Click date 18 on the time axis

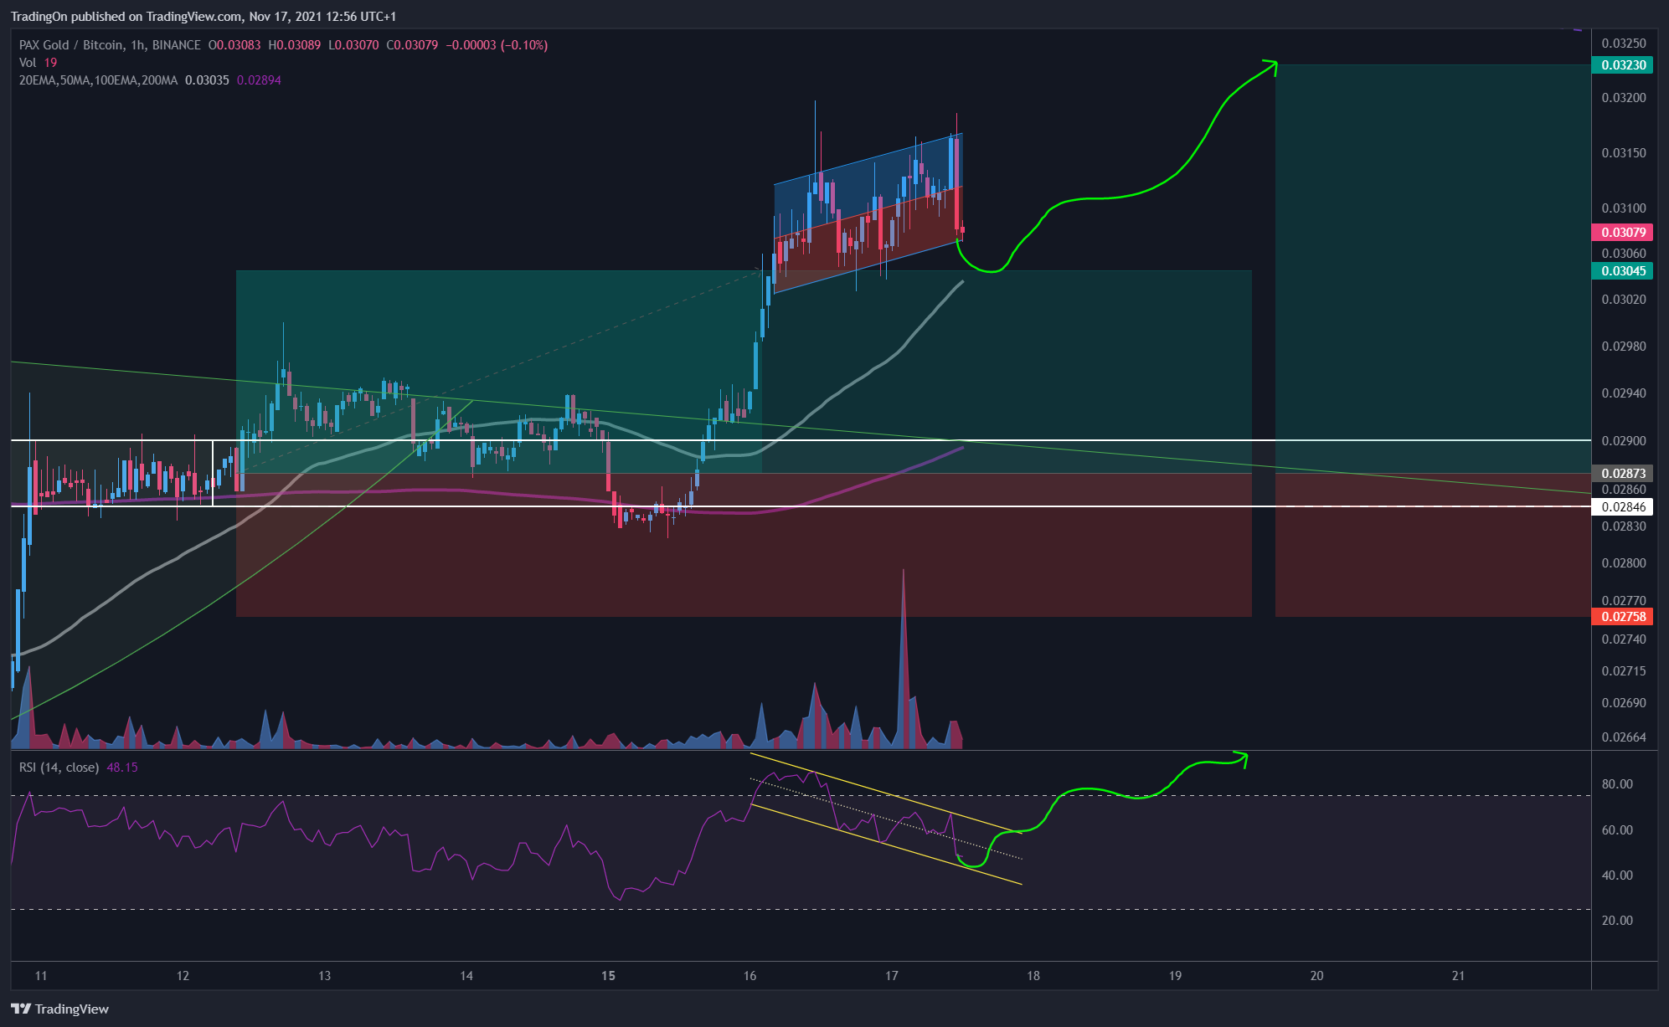(x=1033, y=976)
